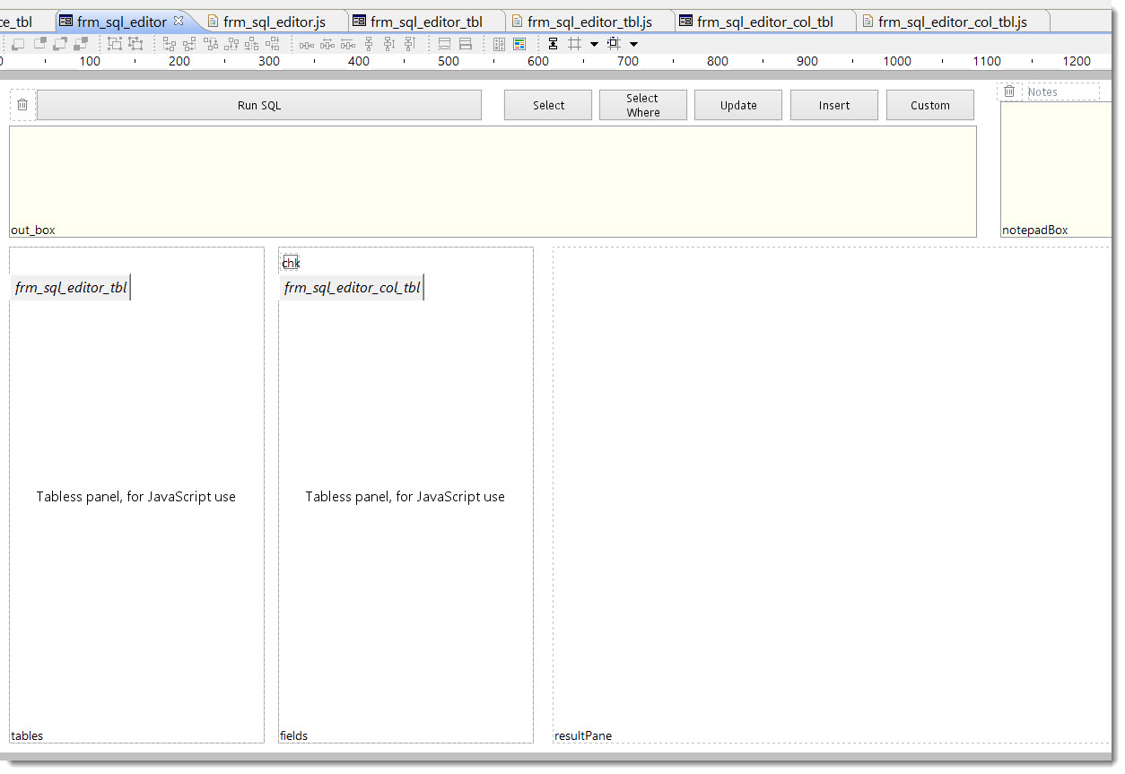Select frm_sql_editor_tbl tab inside tables panel
Screen dimensions: 1125x774
(71, 288)
